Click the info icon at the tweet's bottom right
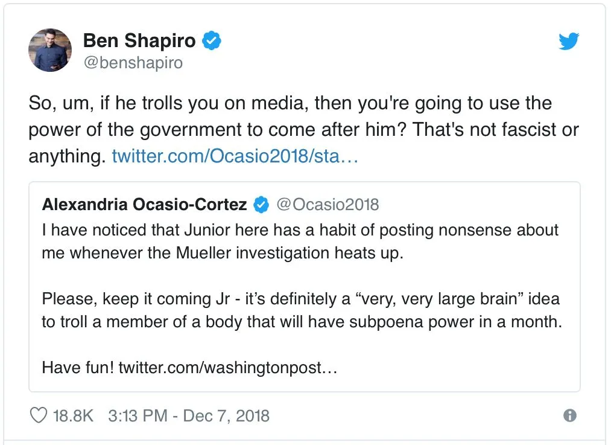 (x=569, y=415)
